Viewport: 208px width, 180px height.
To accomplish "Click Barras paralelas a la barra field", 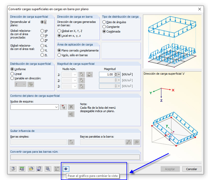I will tap(102, 142).
